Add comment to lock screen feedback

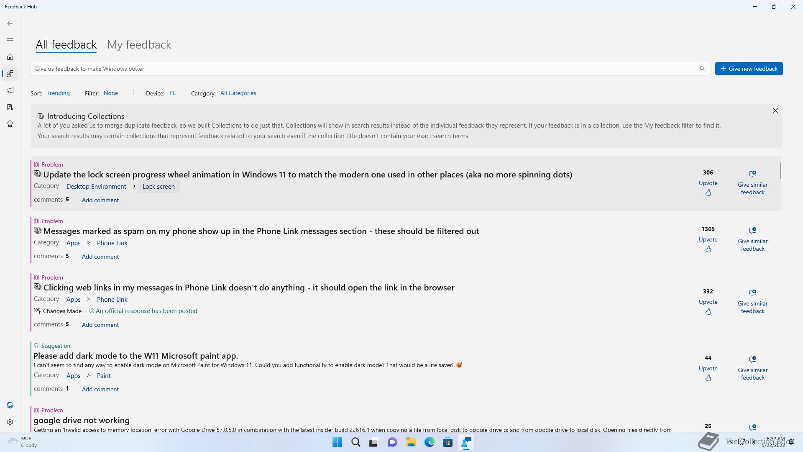coord(100,200)
